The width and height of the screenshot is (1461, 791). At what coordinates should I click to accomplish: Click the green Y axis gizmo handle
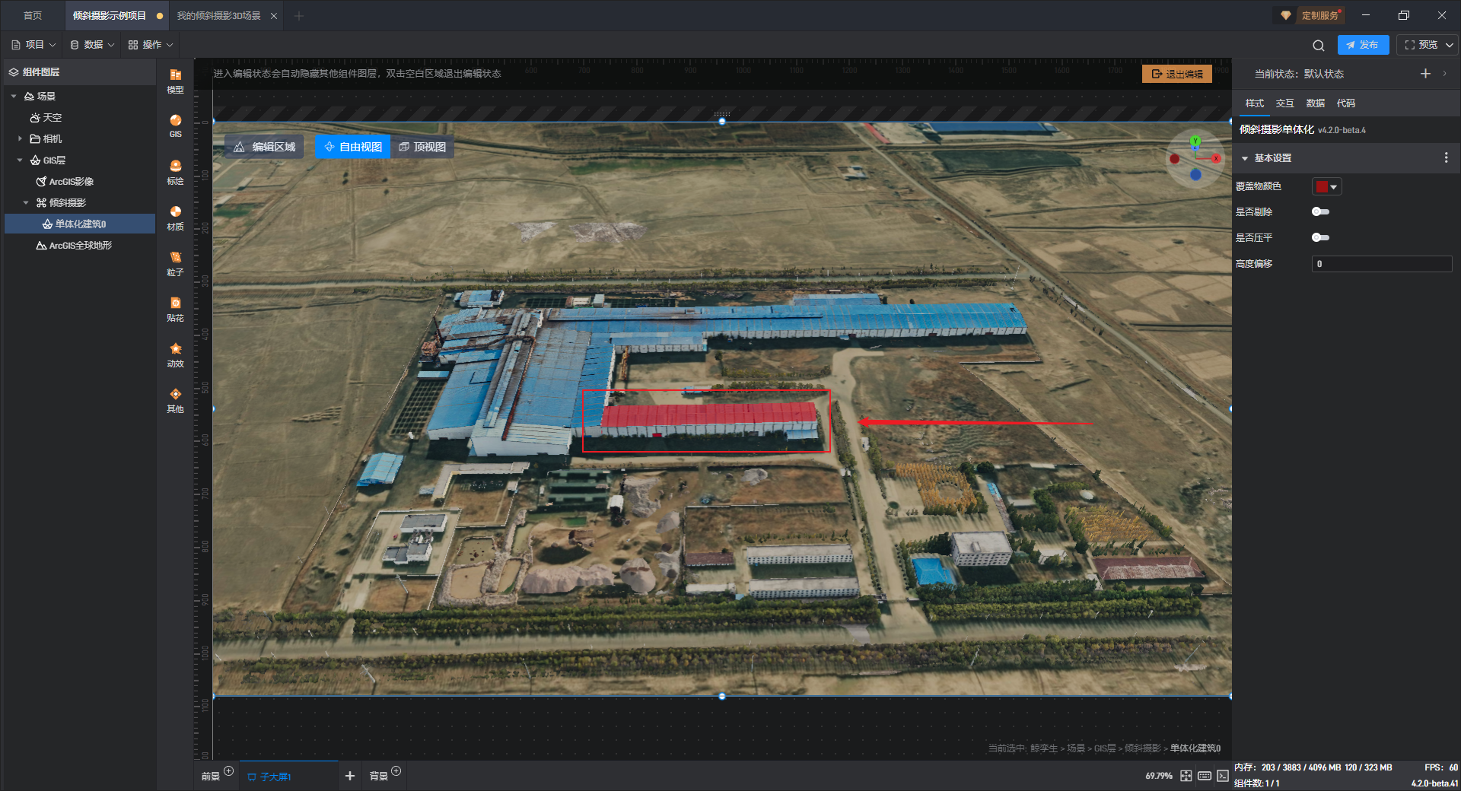pos(1195,141)
